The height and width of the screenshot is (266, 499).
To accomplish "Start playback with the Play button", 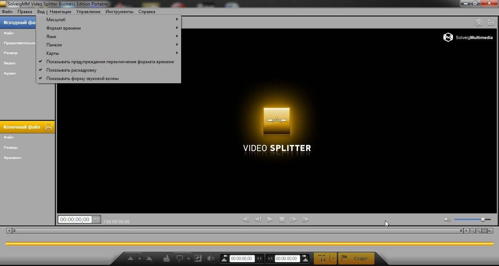I will coord(270,220).
